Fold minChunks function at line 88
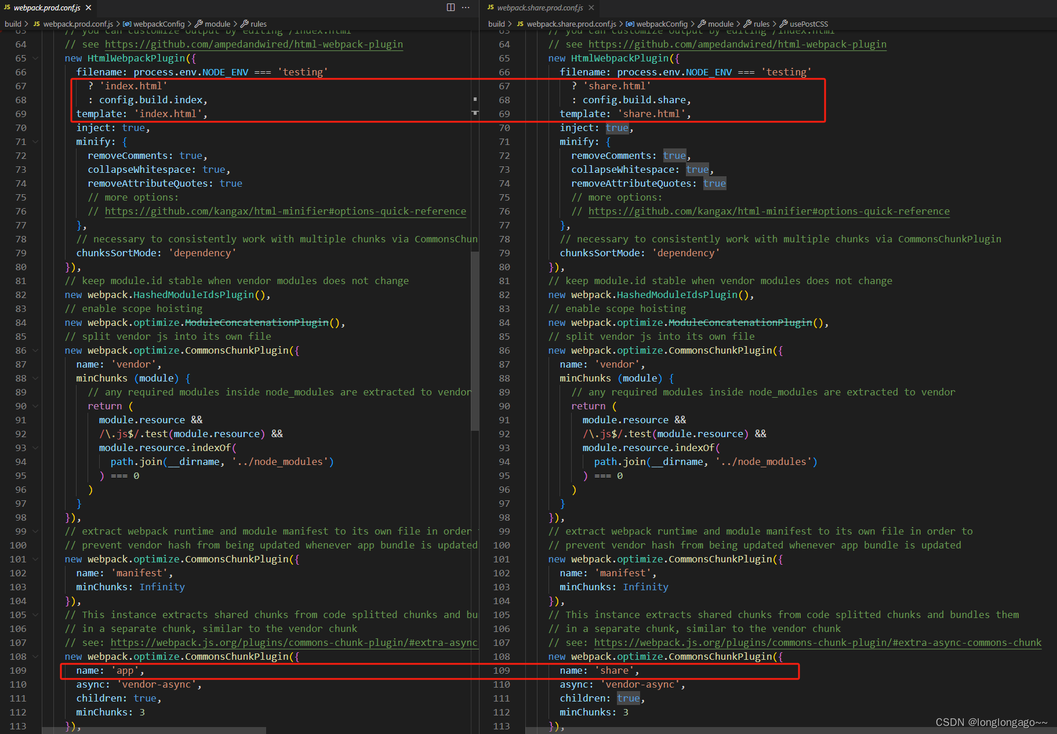Viewport: 1057px width, 734px height. click(35, 379)
